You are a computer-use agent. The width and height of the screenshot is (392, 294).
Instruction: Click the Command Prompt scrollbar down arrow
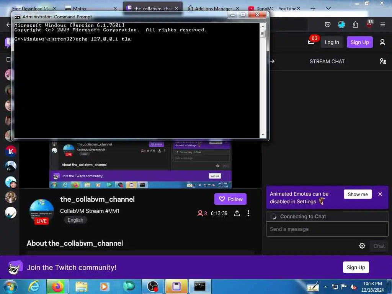(263, 134)
